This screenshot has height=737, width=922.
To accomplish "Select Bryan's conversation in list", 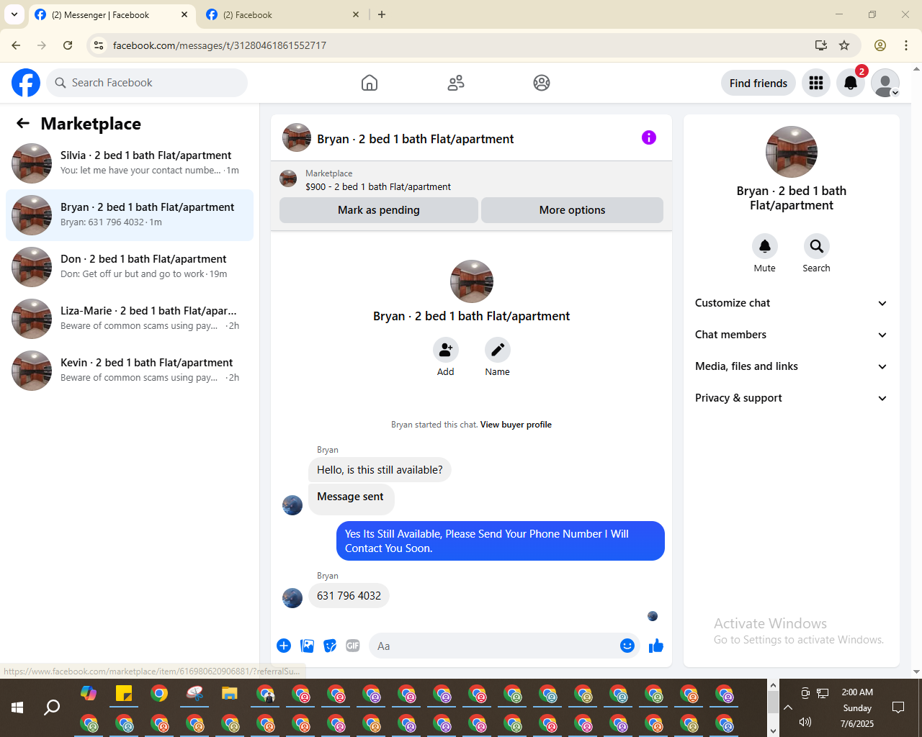I will (130, 215).
